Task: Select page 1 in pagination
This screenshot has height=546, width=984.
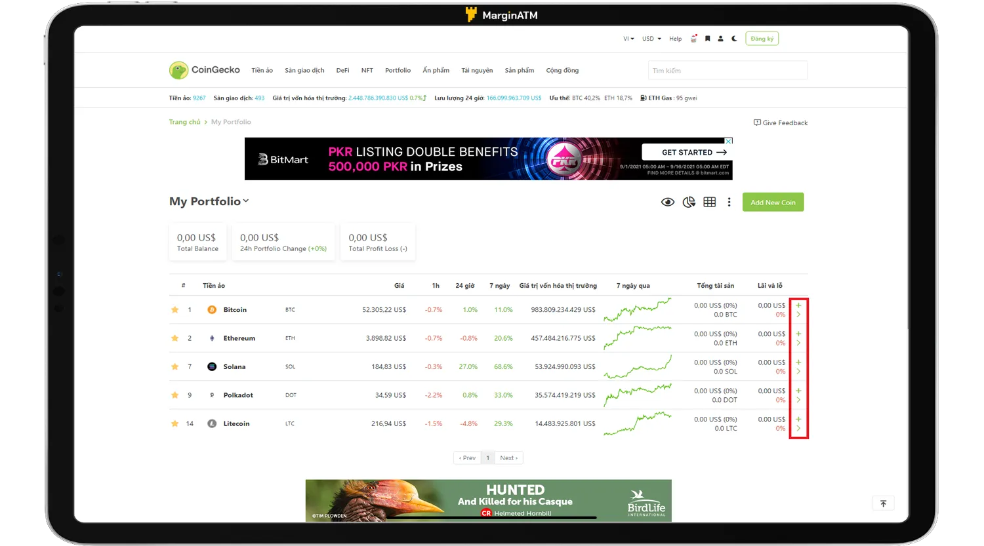Action: click(x=487, y=458)
